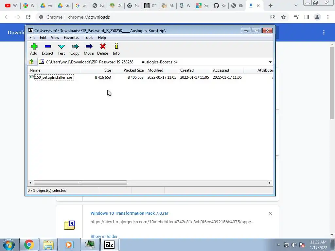Viewport: 335px width, 251px height.
Task: Click the '8 416 653' size value
Action: (103, 77)
